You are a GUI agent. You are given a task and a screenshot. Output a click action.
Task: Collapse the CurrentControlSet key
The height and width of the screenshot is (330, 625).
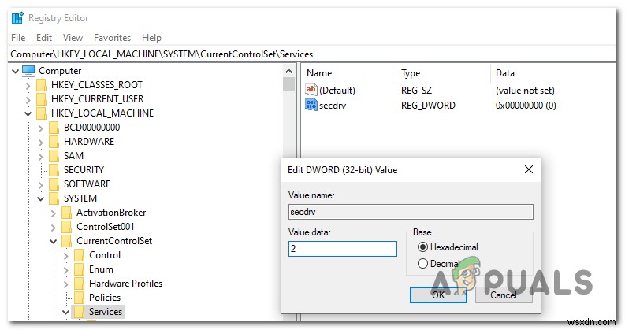(x=54, y=242)
